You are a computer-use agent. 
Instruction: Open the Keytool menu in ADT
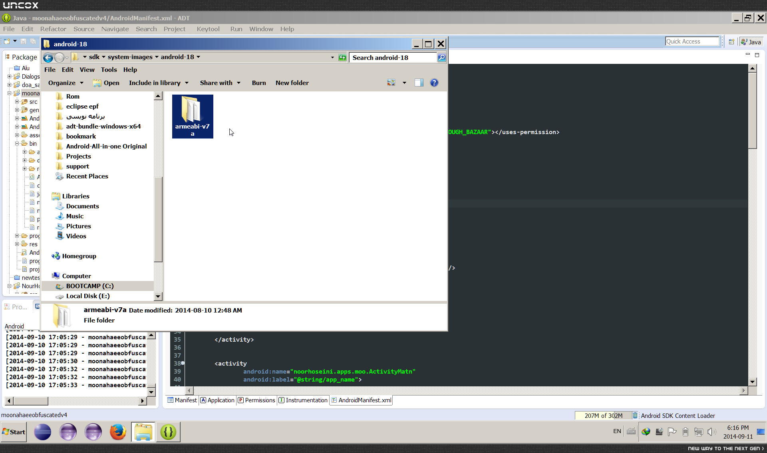(208, 29)
